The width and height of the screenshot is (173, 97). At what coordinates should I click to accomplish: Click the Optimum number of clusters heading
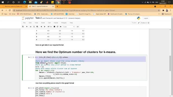76,52
